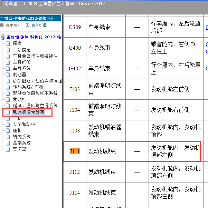Click the G309 code cell
Viewport: 208px width, 208px height.
[x=75, y=27]
